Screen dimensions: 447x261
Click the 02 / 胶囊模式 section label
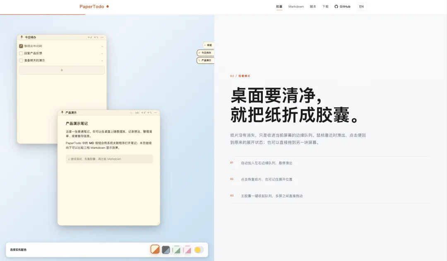[240, 76]
